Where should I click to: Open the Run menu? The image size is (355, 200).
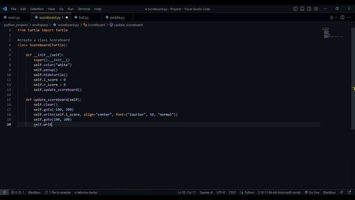click(70, 9)
